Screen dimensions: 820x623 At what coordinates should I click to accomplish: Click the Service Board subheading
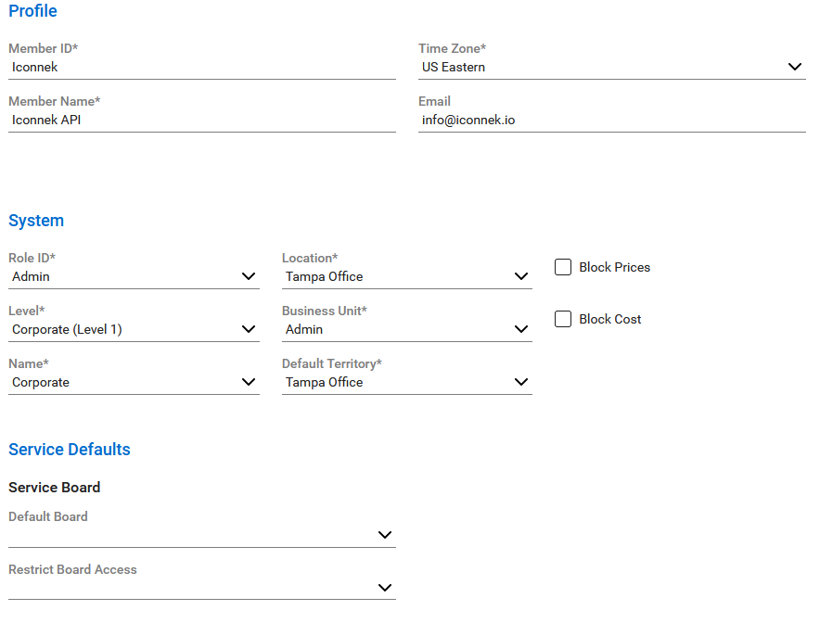coord(54,488)
